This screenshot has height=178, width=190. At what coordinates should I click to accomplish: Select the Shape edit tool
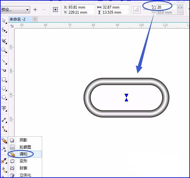coord(4,30)
